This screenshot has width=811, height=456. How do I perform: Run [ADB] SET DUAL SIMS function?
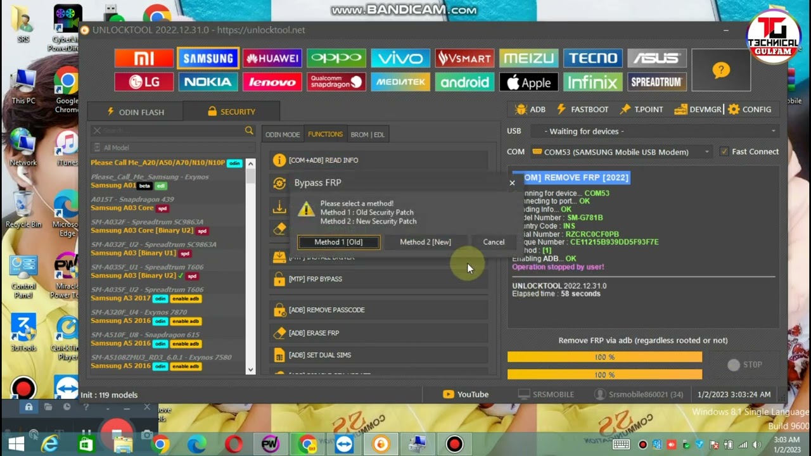tap(378, 355)
